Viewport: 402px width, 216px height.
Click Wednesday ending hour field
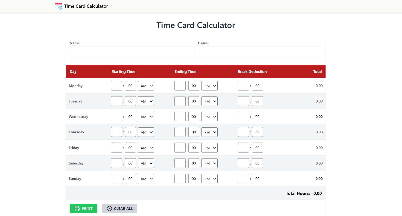pos(180,117)
